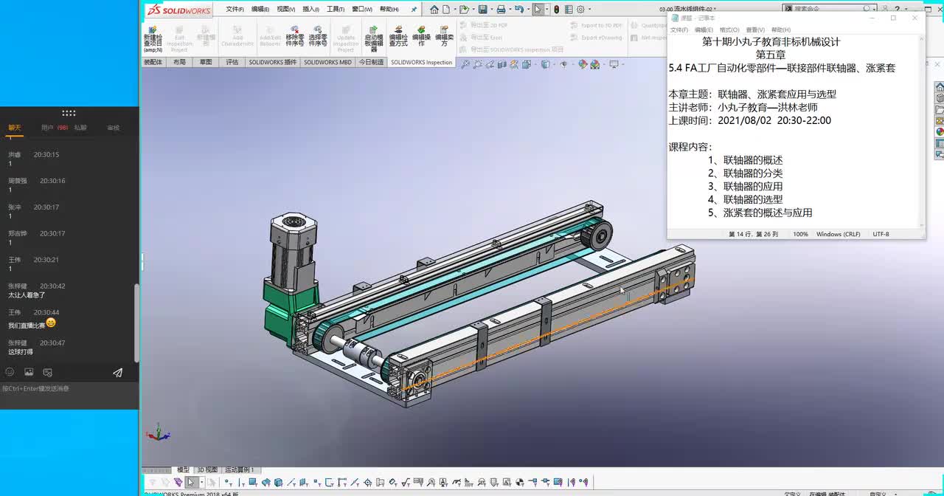Open dropdown arrow next to Undo icon
The width and height of the screenshot is (944, 496).
(529, 9)
